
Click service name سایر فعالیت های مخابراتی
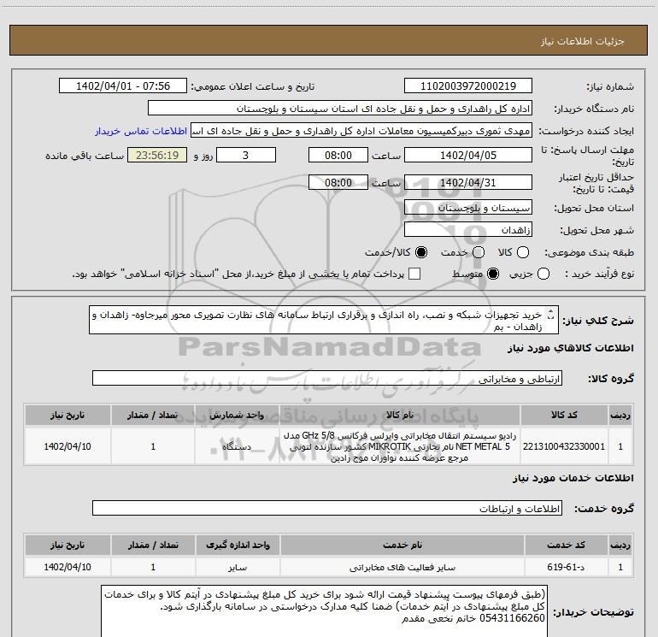(402, 566)
